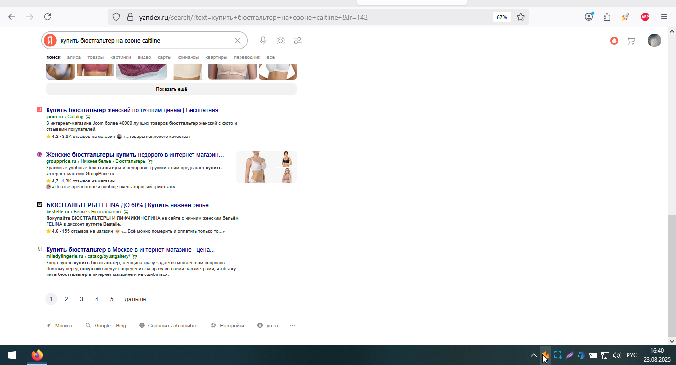Open the GroupPrice 'Женские бюстгальтеры' result
Image resolution: width=676 pixels, height=365 pixels.
[x=135, y=155]
